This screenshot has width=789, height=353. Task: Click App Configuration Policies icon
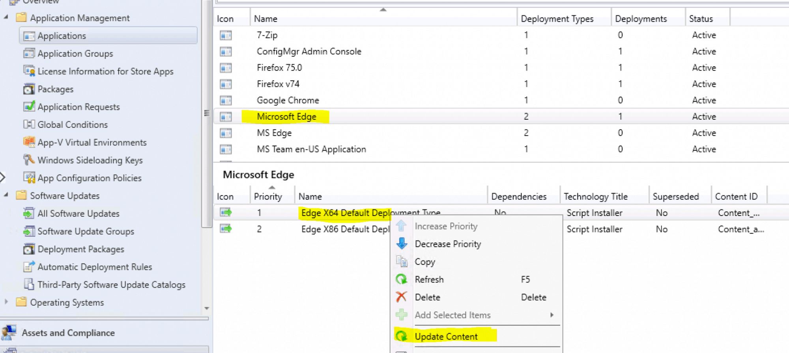tap(29, 178)
